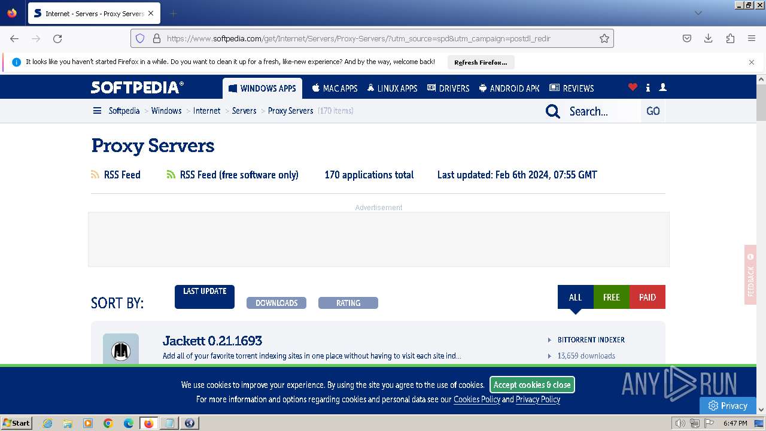Bookmark this page with star icon
The width and height of the screenshot is (766, 431).
click(604, 38)
